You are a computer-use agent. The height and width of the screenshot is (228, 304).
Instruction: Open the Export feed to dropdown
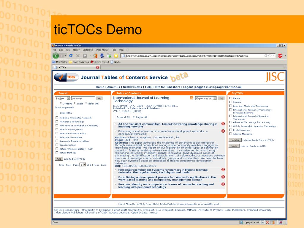tap(206, 98)
